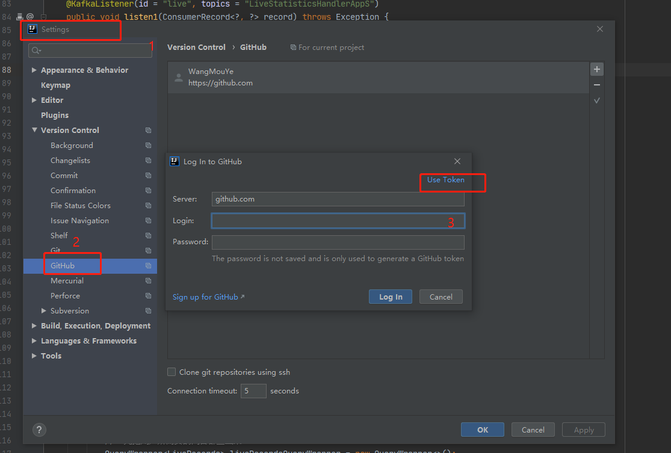Confirm settings with OK button
Image resolution: width=671 pixels, height=453 pixels.
[483, 430]
